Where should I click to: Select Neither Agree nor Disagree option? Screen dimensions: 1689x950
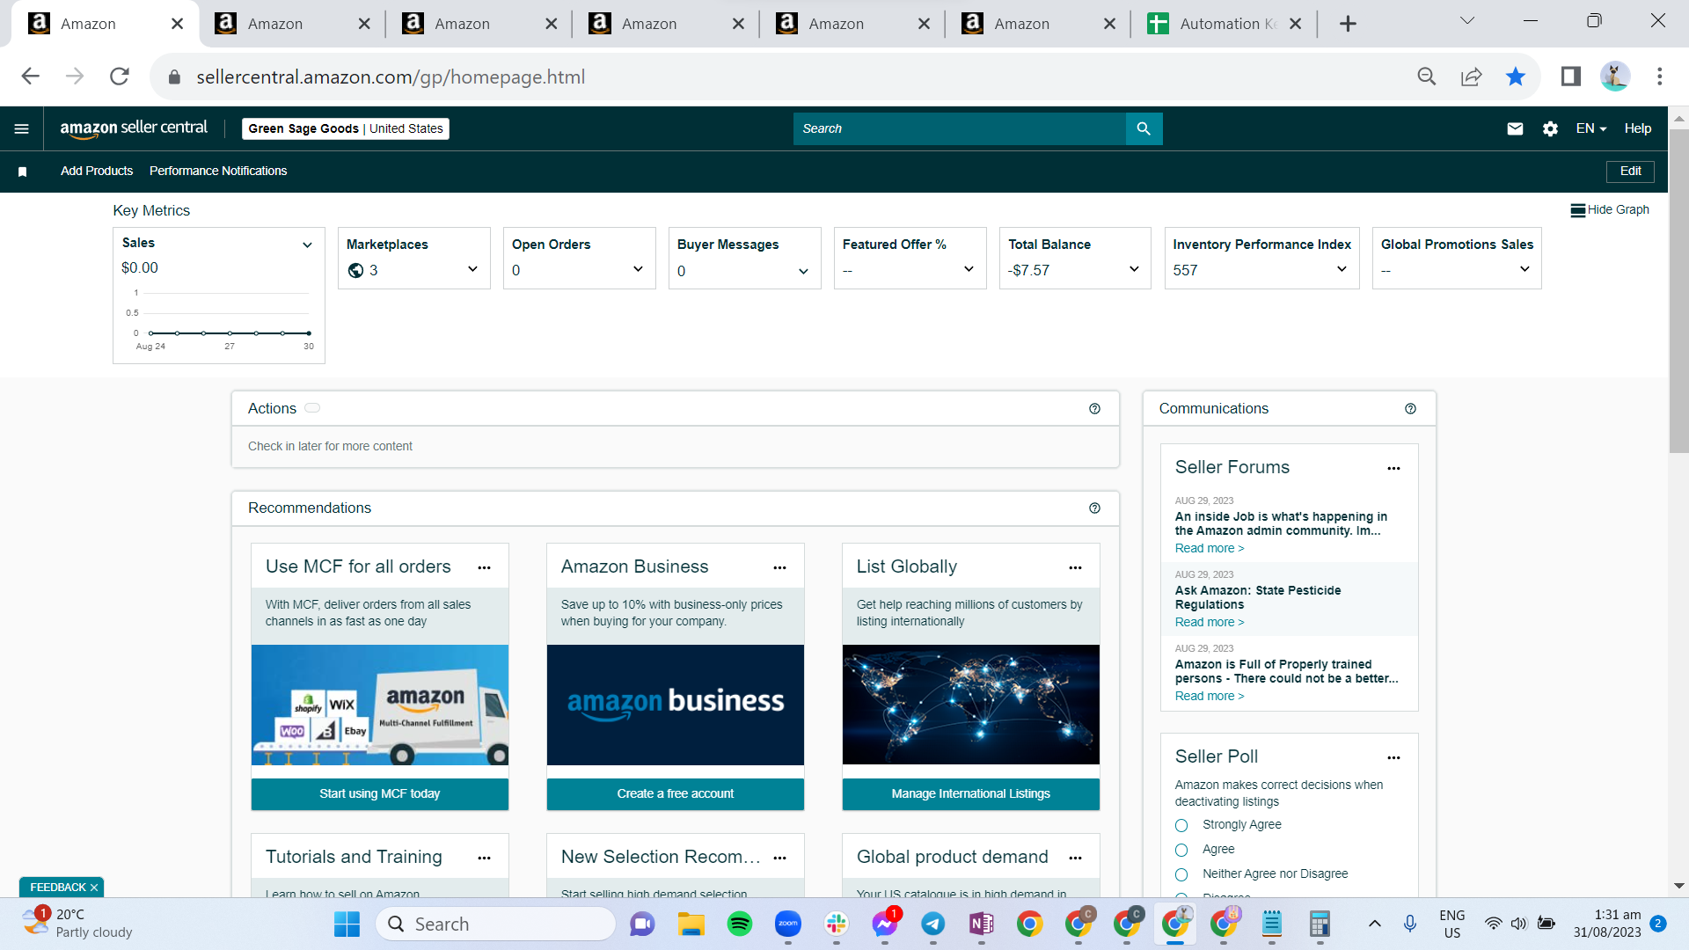(x=1181, y=874)
